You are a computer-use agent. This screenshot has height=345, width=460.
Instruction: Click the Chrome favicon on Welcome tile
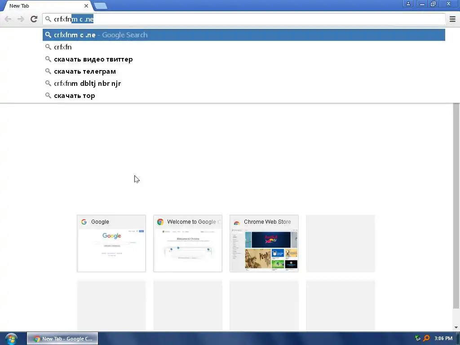[x=160, y=222]
